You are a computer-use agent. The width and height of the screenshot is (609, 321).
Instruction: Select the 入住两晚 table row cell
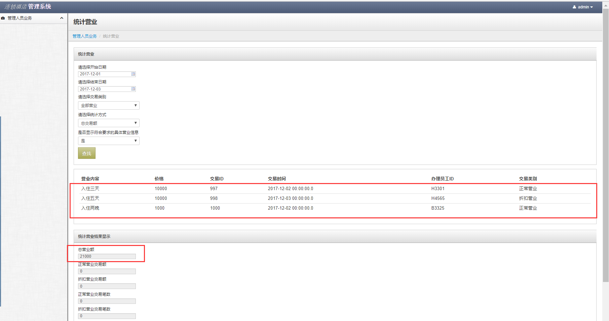pyautogui.click(x=90, y=208)
